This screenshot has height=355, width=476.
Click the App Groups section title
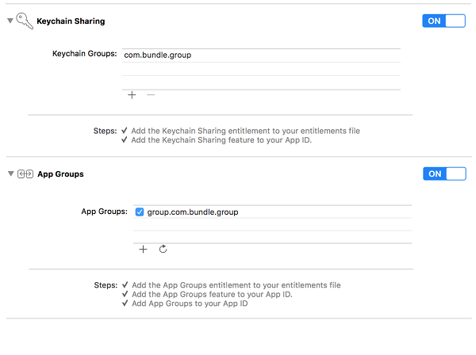60,174
